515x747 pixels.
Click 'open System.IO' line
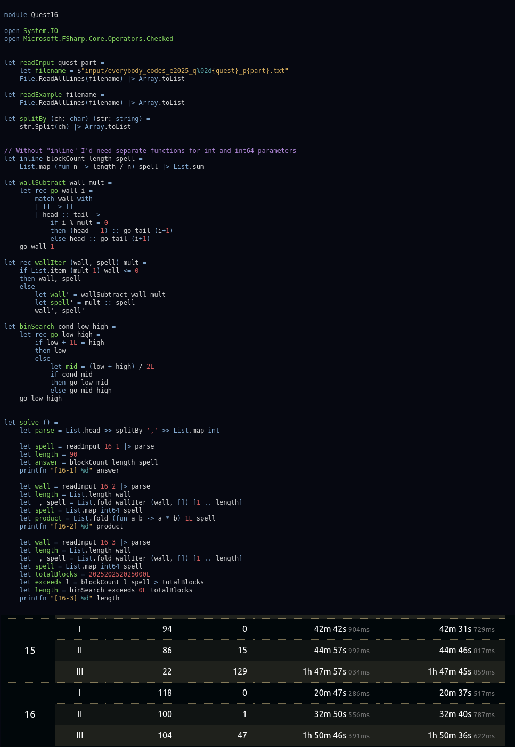[x=31, y=31]
